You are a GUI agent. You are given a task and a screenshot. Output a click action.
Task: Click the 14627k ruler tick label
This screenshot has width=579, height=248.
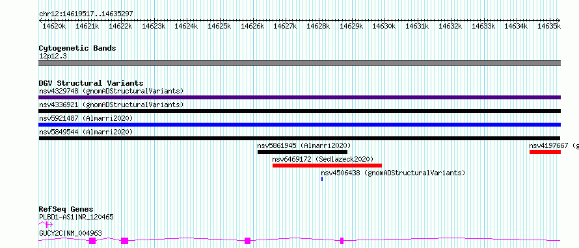point(285,26)
